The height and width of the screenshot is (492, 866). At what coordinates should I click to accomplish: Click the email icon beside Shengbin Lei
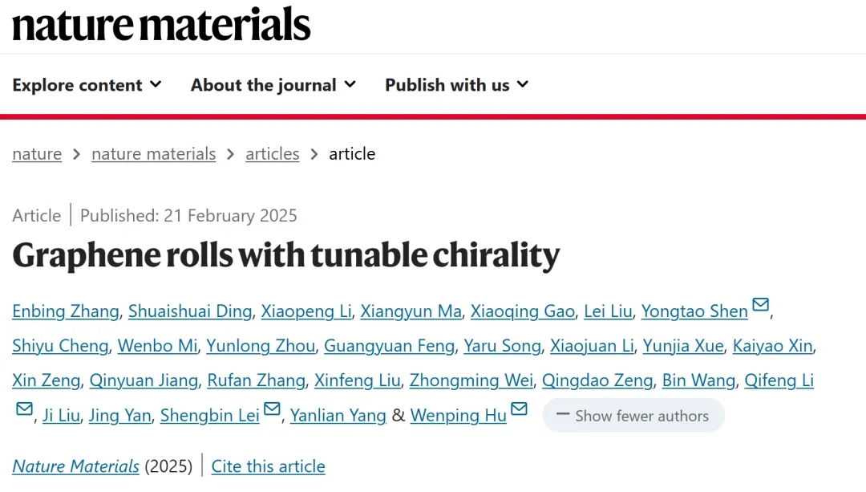272,409
